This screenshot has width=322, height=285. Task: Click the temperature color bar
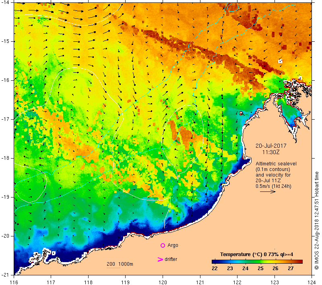tap(257, 261)
